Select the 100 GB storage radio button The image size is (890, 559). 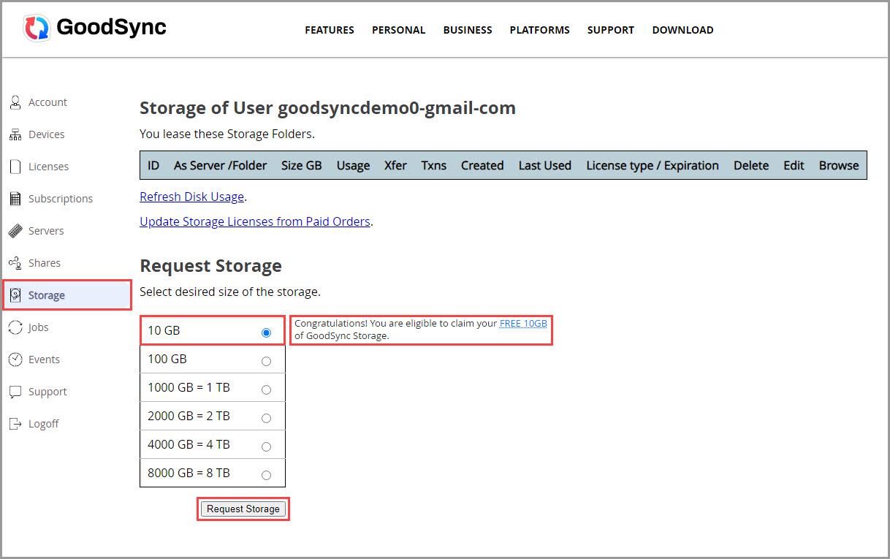pos(266,361)
